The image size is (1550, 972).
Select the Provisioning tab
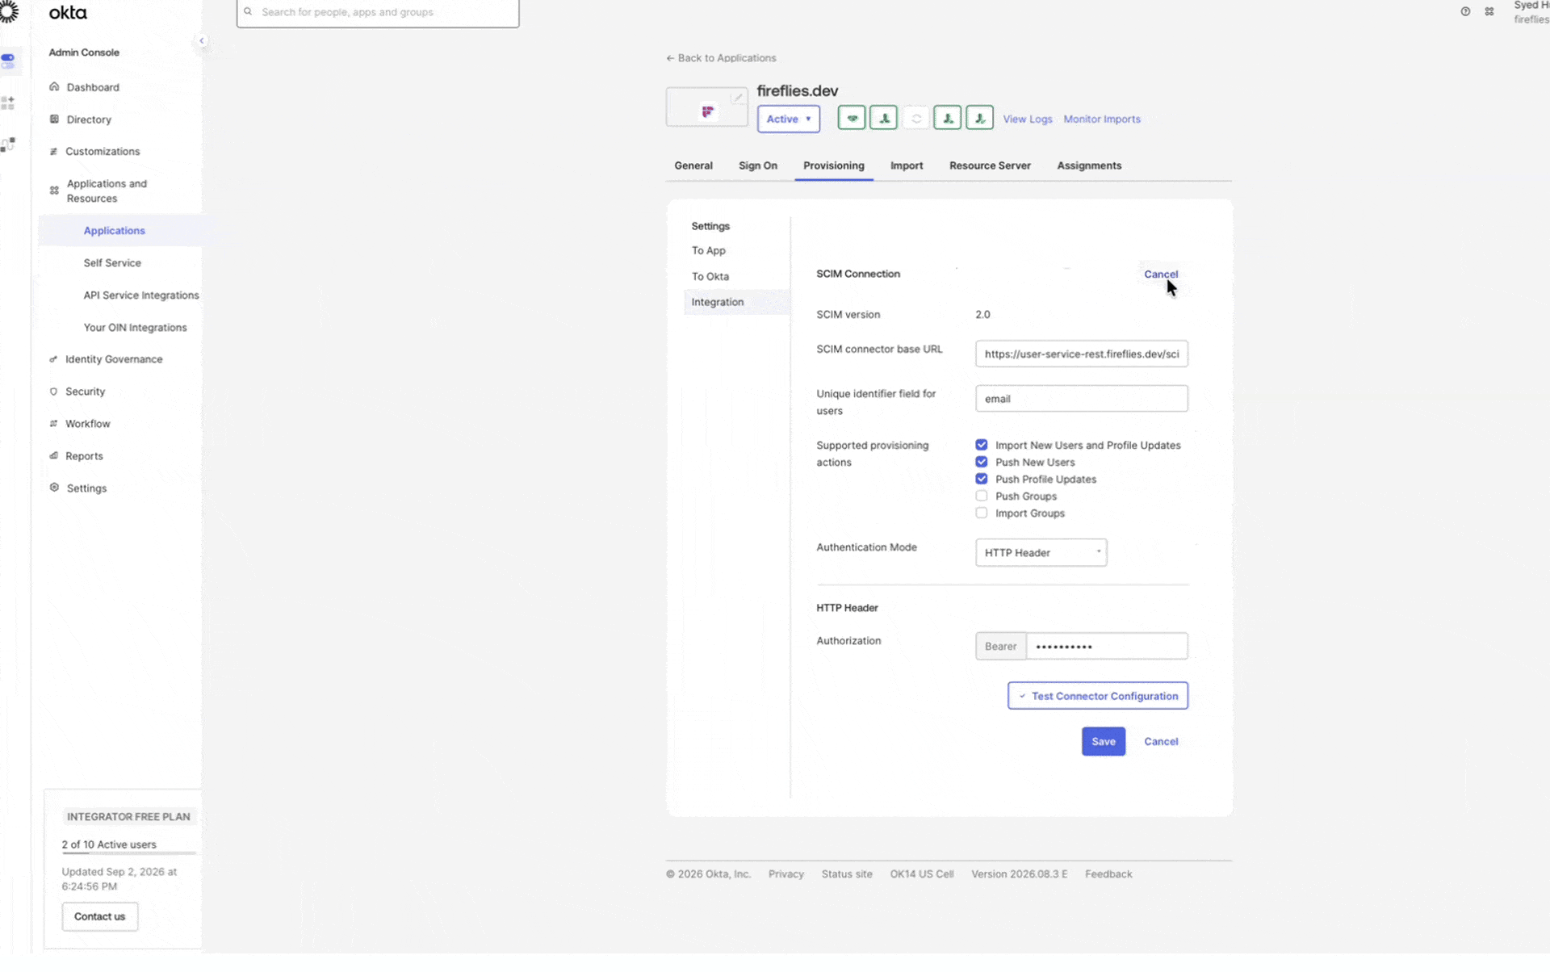(834, 166)
